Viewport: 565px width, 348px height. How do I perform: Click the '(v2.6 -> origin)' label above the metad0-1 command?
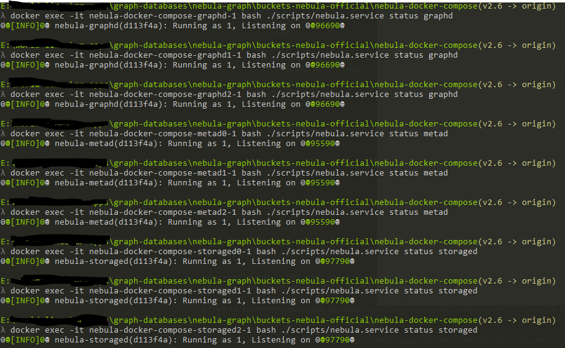[x=516, y=123]
